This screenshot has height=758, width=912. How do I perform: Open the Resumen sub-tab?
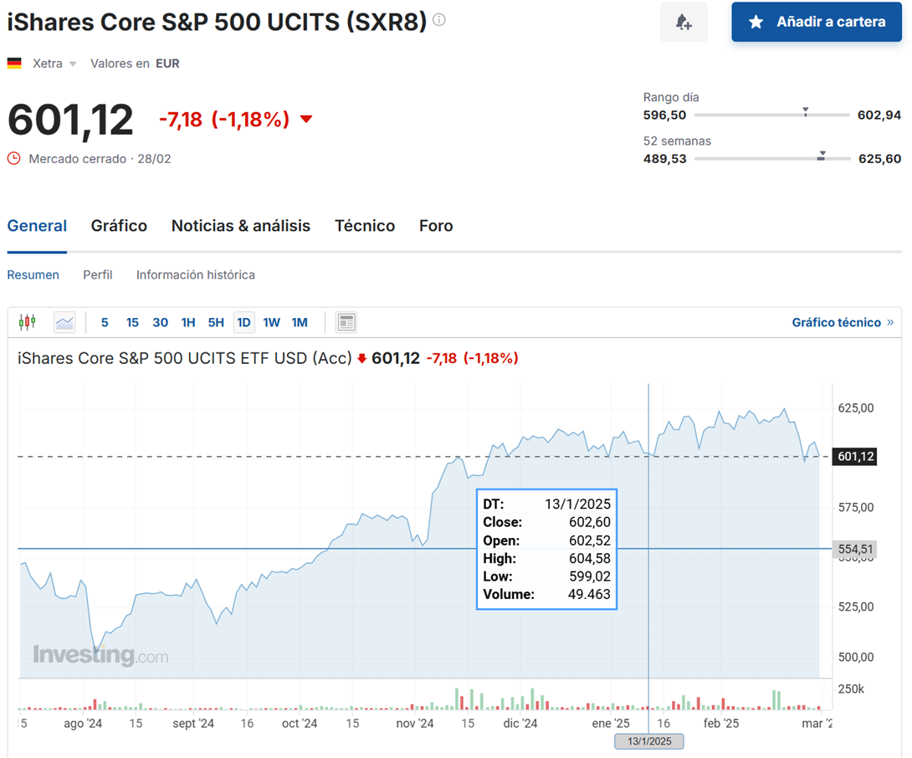tap(33, 274)
